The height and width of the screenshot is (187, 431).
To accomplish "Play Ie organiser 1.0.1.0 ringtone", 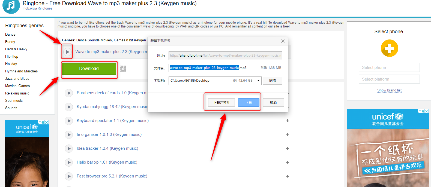I will tap(69, 135).
